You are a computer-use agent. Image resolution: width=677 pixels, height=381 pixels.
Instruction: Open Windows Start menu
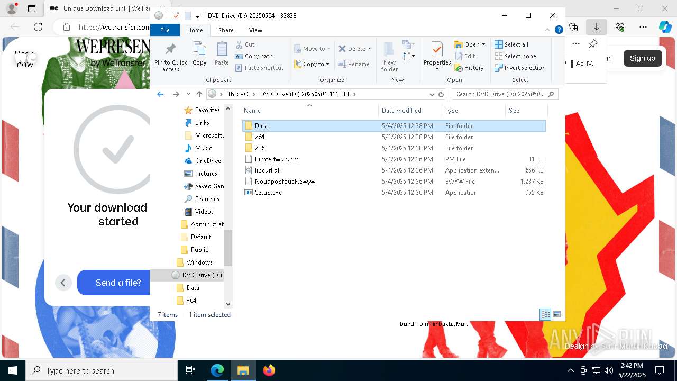point(12,370)
